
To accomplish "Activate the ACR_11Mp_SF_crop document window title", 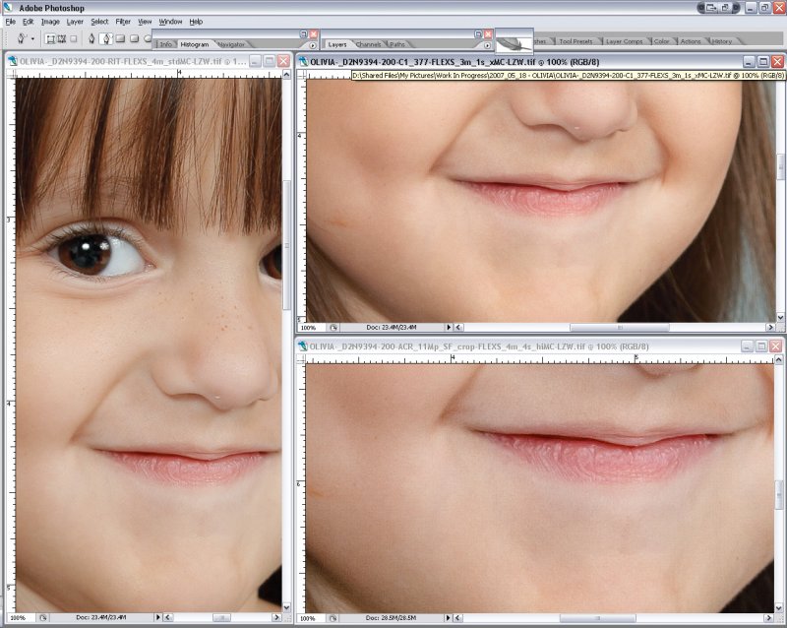I will click(x=479, y=346).
